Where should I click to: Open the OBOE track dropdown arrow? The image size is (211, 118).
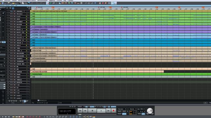(29, 19)
